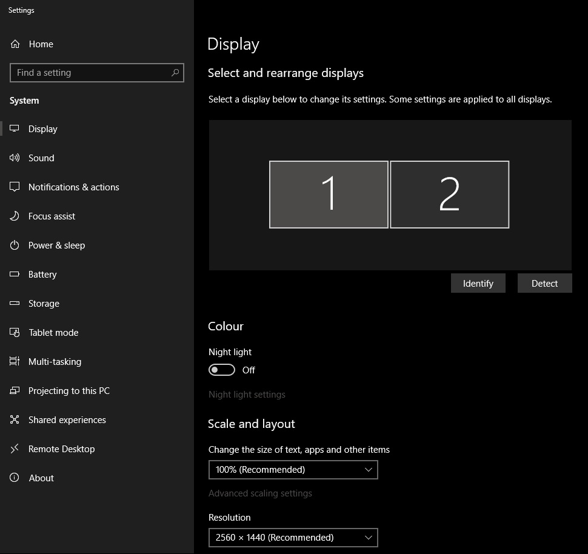Open the About page
Viewport: 588px width, 554px height.
point(41,478)
